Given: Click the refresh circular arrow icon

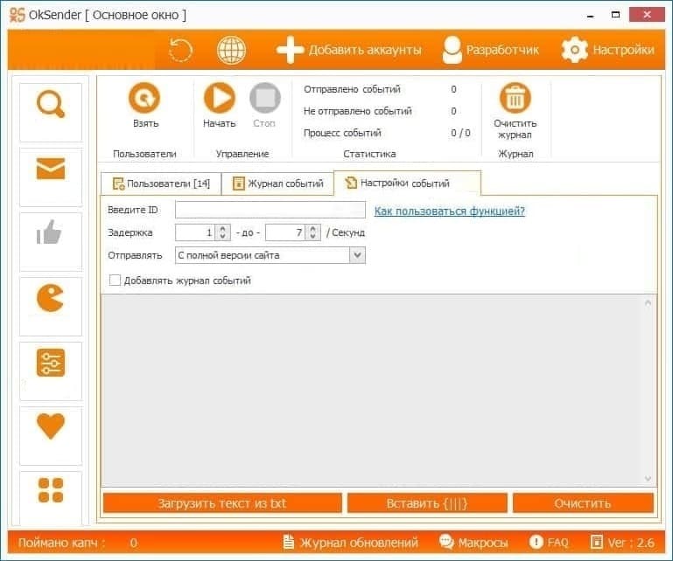Looking at the screenshot, I should click(x=180, y=50).
